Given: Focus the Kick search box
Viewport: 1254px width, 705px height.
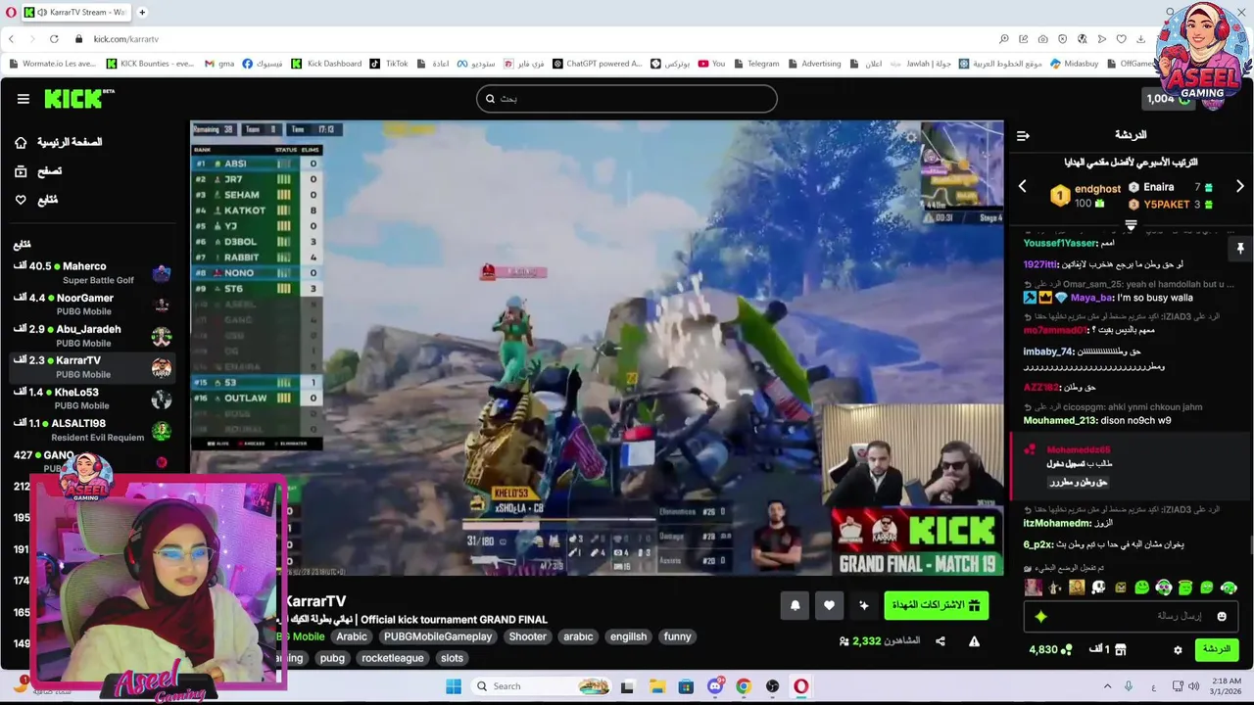Looking at the screenshot, I should 627,98.
